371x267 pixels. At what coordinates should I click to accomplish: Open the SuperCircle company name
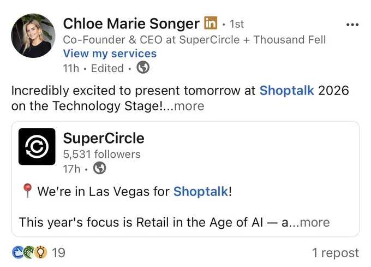[104, 138]
